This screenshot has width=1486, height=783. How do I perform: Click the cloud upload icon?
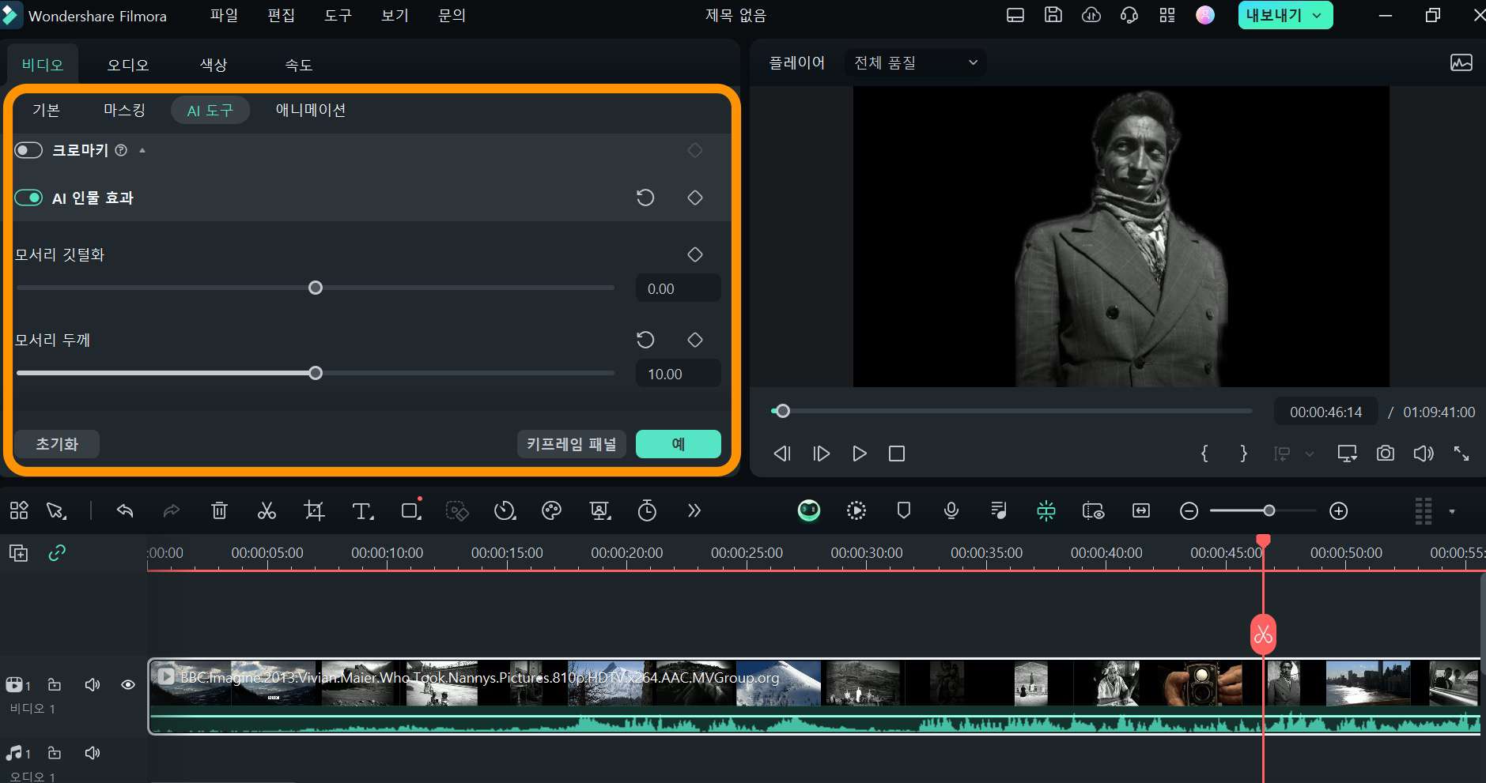[x=1091, y=14]
